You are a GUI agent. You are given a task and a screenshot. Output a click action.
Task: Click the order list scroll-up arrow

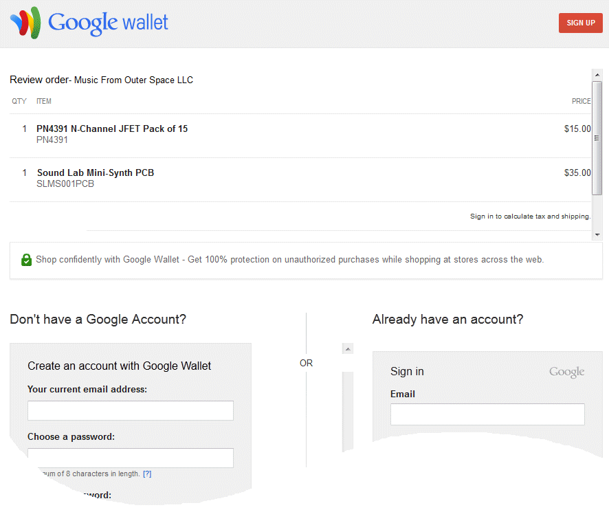(x=597, y=74)
